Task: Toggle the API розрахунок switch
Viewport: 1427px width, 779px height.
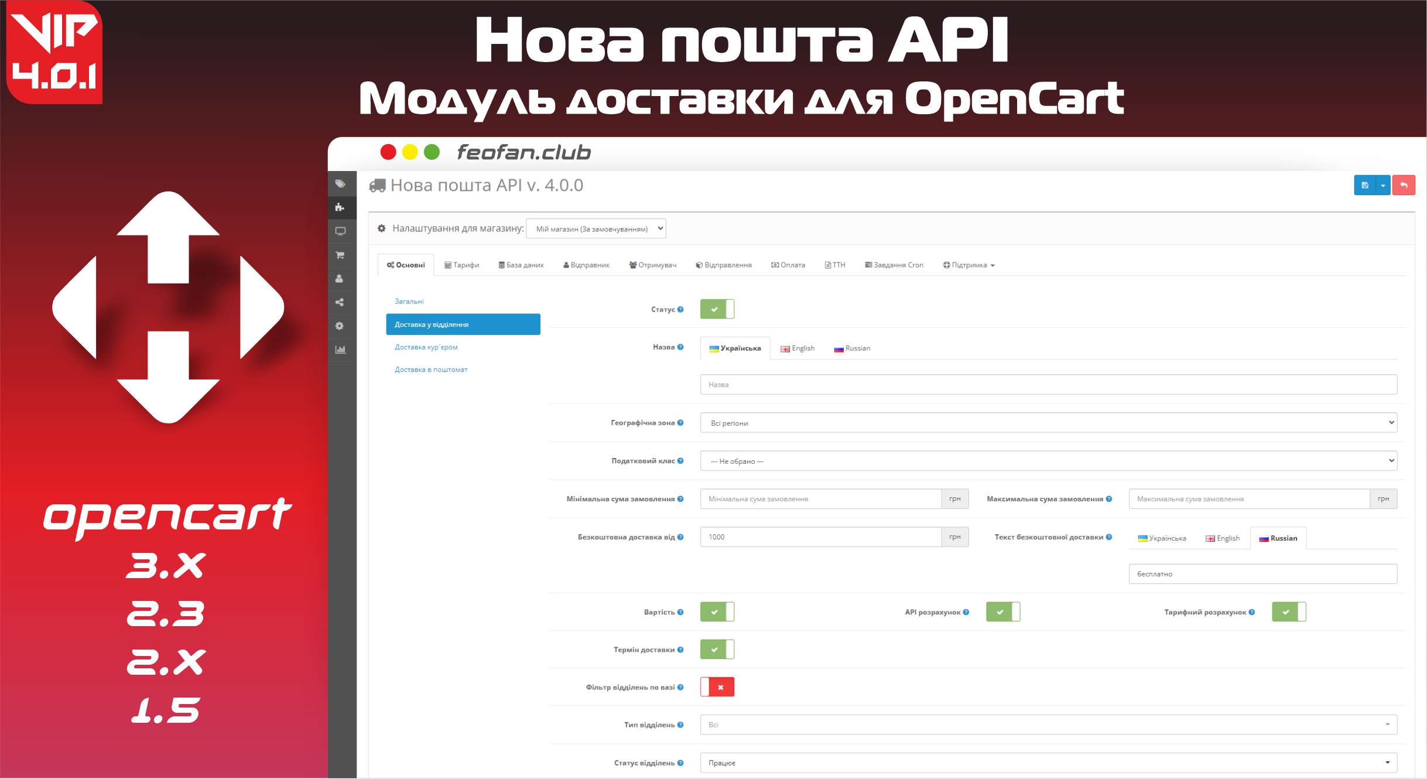Action: 1003,612
